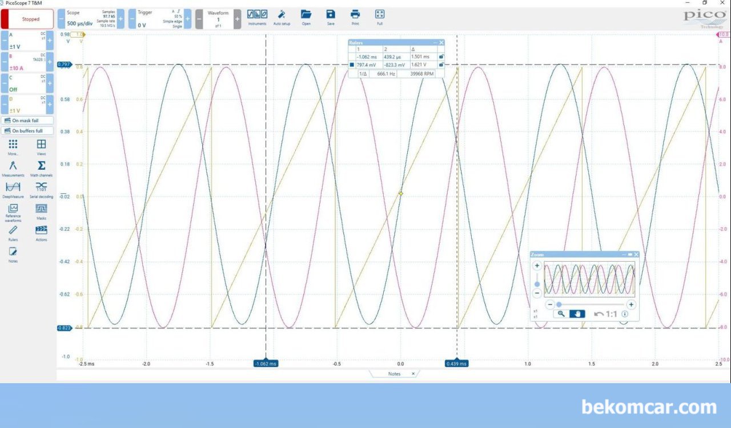Click the time ruler lock icon in Rulers panel

(440, 57)
